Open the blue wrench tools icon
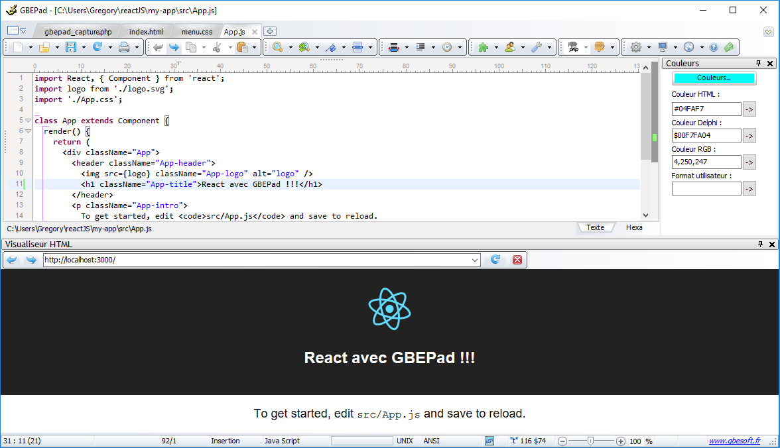This screenshot has width=780, height=448. [536, 47]
